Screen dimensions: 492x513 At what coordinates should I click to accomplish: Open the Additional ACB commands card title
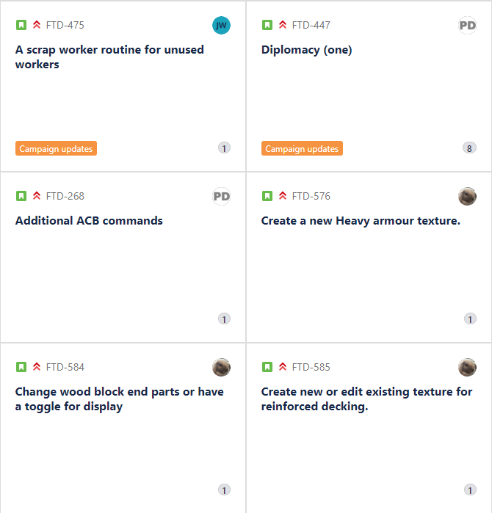pos(89,221)
